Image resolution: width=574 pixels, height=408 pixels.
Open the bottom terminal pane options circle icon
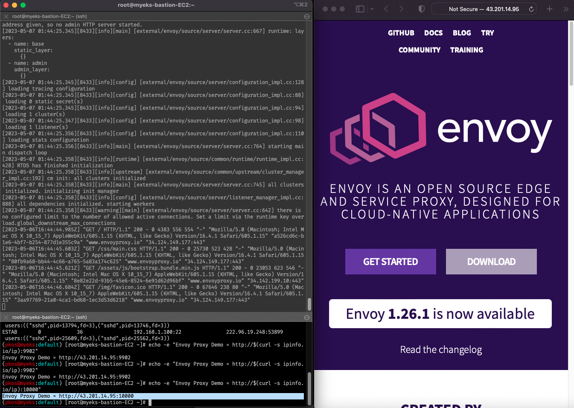[306, 317]
